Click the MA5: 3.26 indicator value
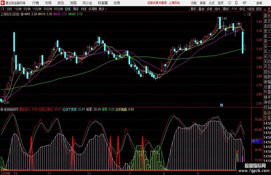 pos(31,14)
